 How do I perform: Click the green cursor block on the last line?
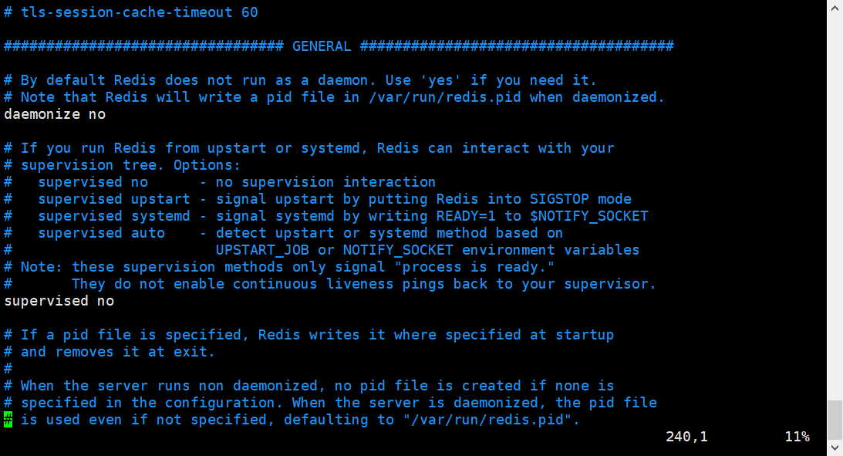8,420
